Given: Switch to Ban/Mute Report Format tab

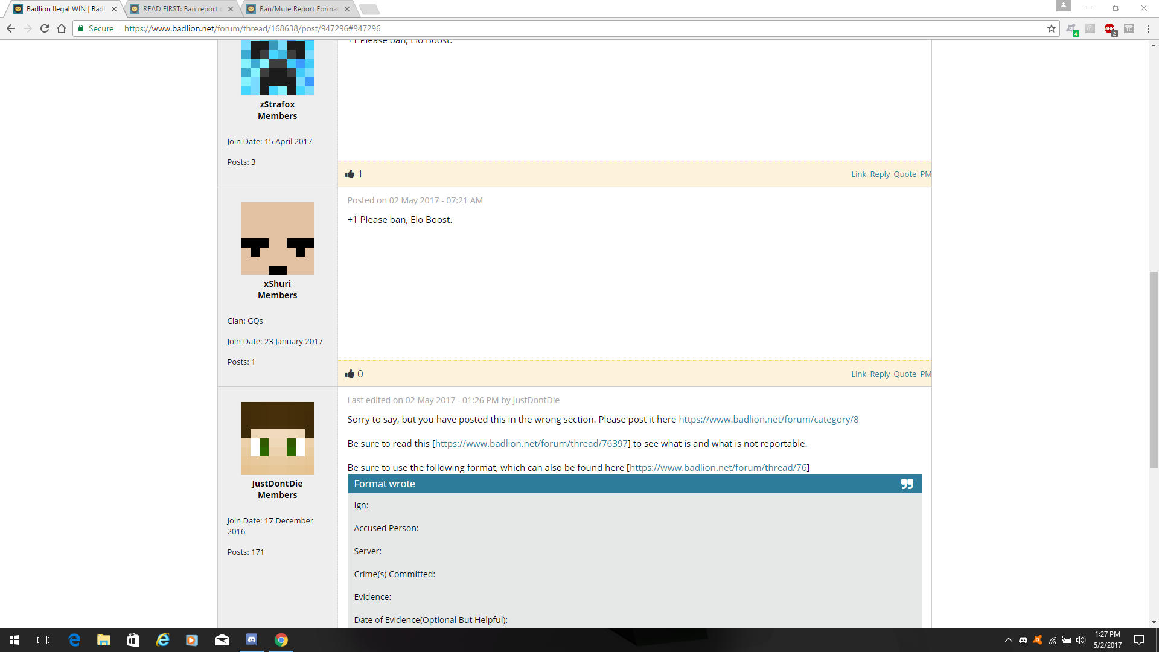Looking at the screenshot, I should pyautogui.click(x=298, y=9).
